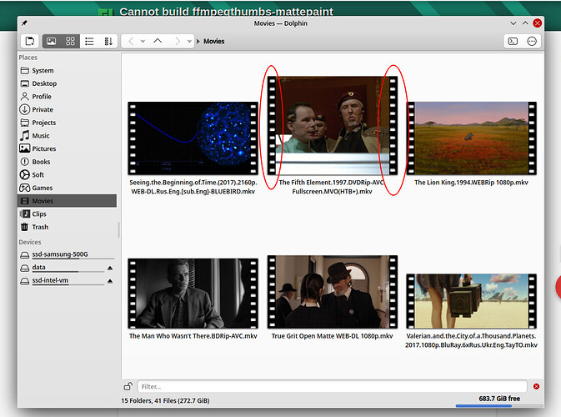The width and height of the screenshot is (561, 417).
Task: Go back with the left arrow
Action: click(x=131, y=41)
